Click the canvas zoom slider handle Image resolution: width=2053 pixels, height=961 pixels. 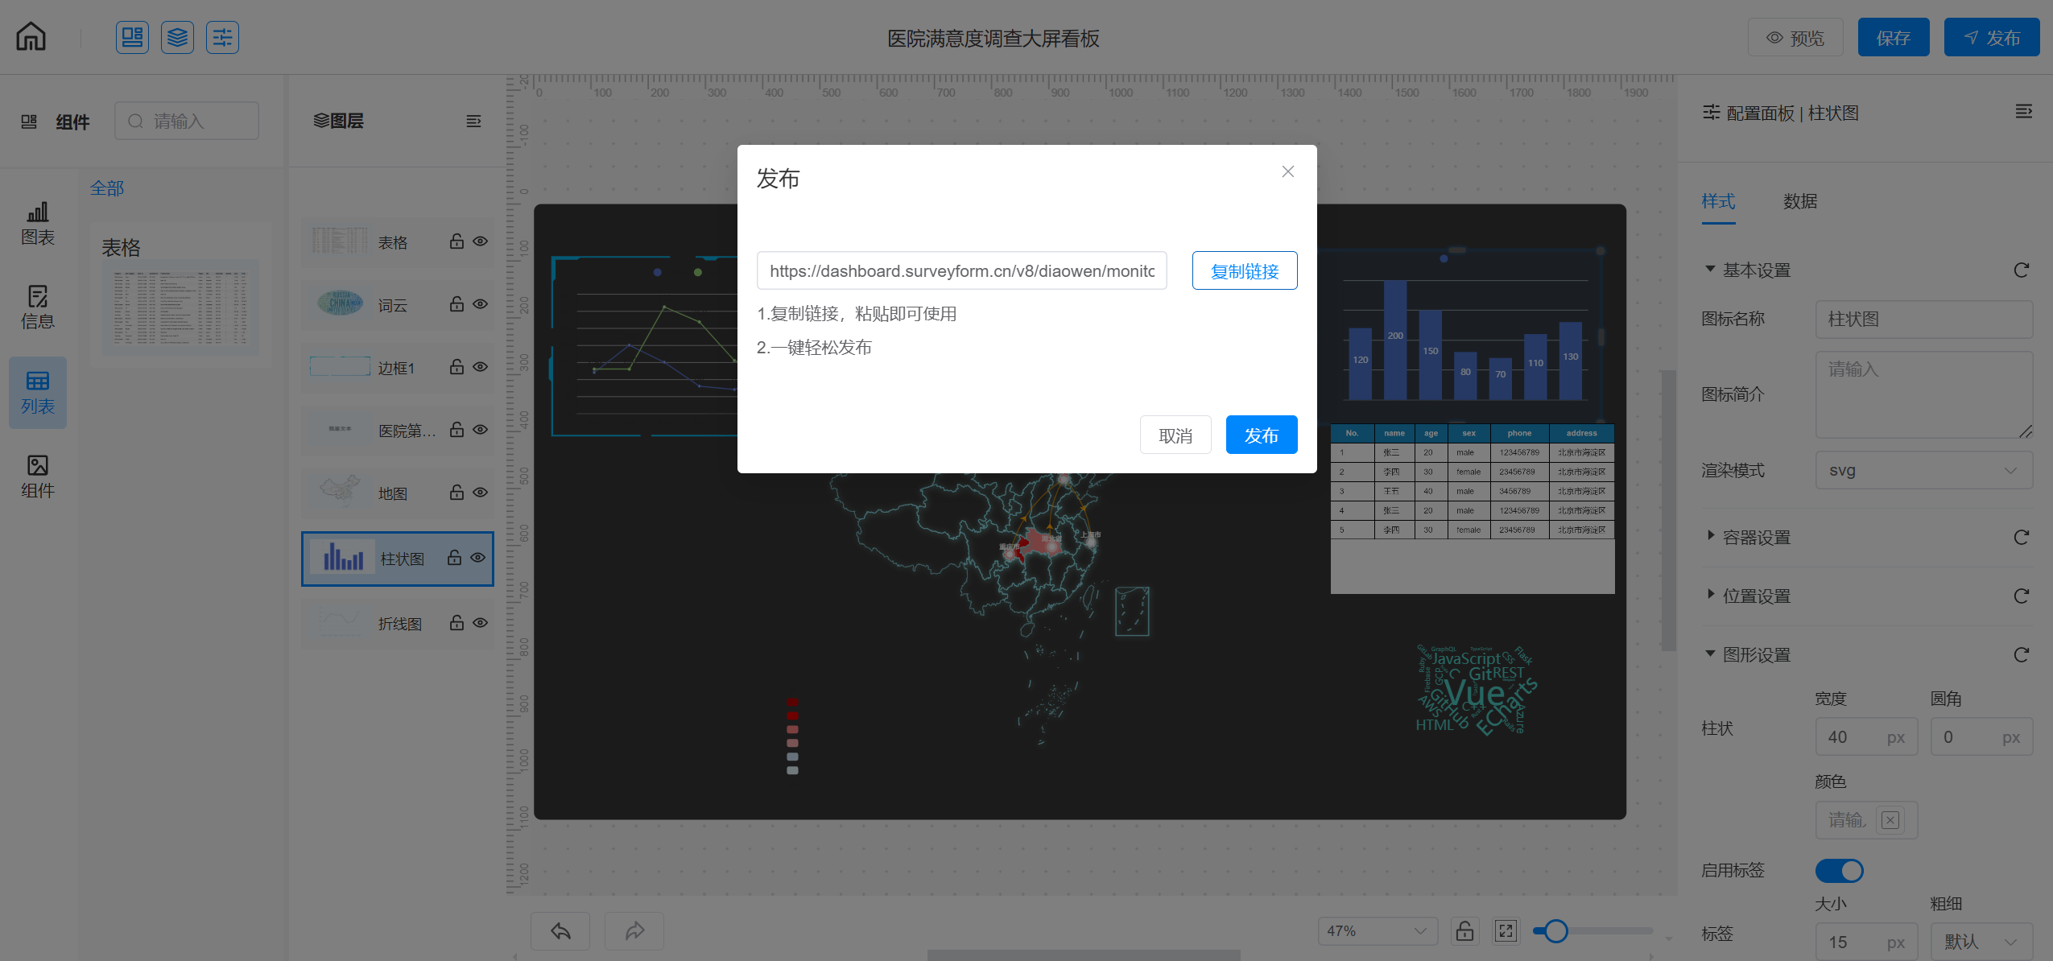[1555, 931]
